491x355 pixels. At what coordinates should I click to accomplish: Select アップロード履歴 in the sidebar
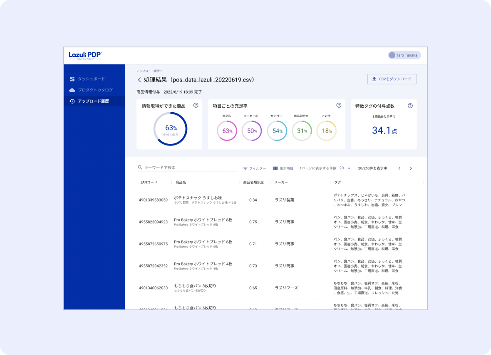click(93, 101)
